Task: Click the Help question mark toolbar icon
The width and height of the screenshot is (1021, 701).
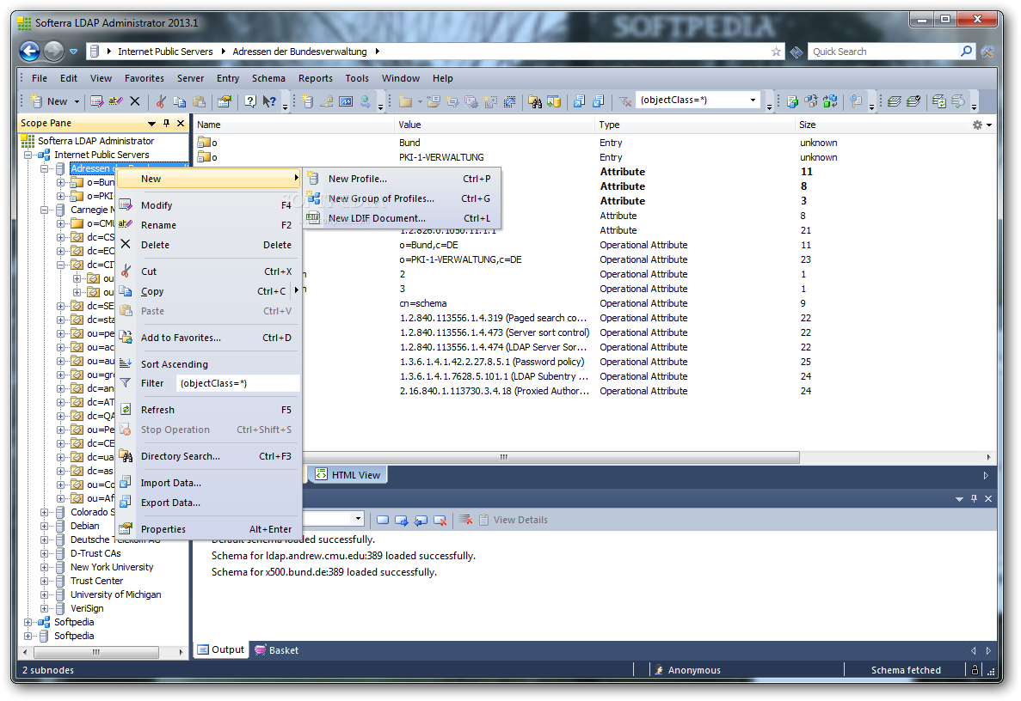Action: [250, 101]
